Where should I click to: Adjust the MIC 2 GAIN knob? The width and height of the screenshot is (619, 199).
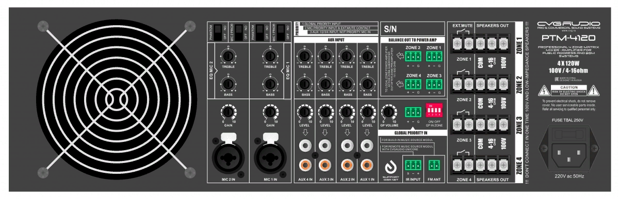(x=227, y=111)
